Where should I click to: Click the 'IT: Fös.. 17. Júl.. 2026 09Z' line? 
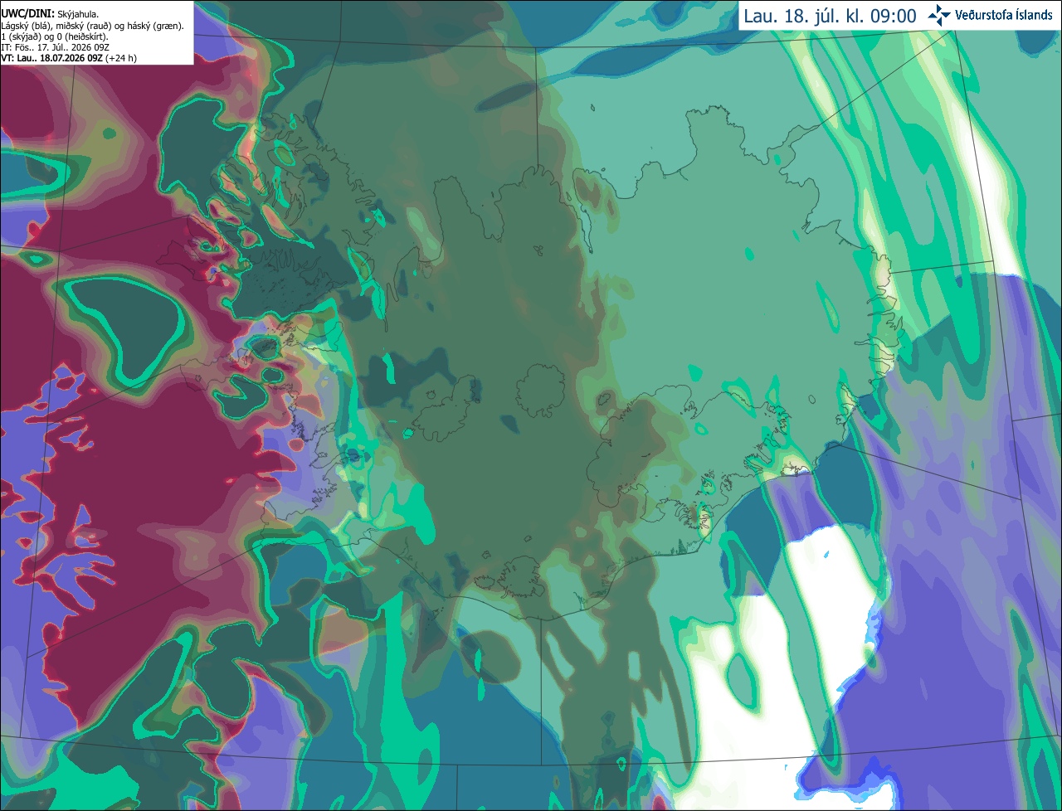coord(56,47)
